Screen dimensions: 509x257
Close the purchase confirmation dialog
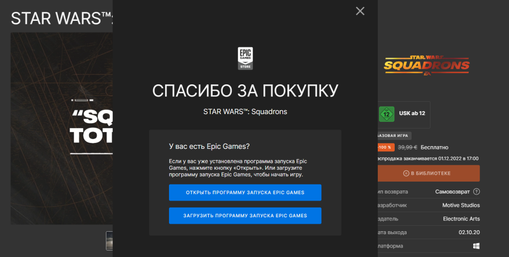coord(360,11)
